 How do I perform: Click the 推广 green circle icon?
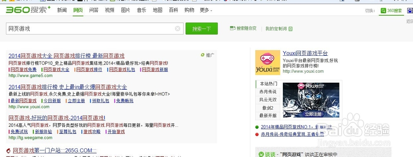pyautogui.click(x=202, y=55)
